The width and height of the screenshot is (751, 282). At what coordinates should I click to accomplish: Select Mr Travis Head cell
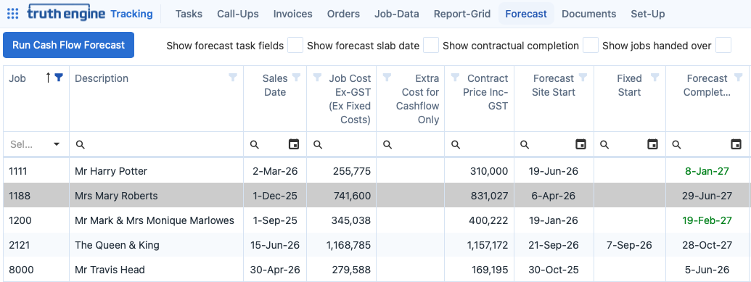[156, 270]
